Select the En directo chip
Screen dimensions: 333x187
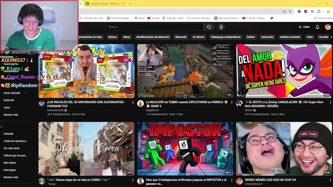[x=198, y=37]
